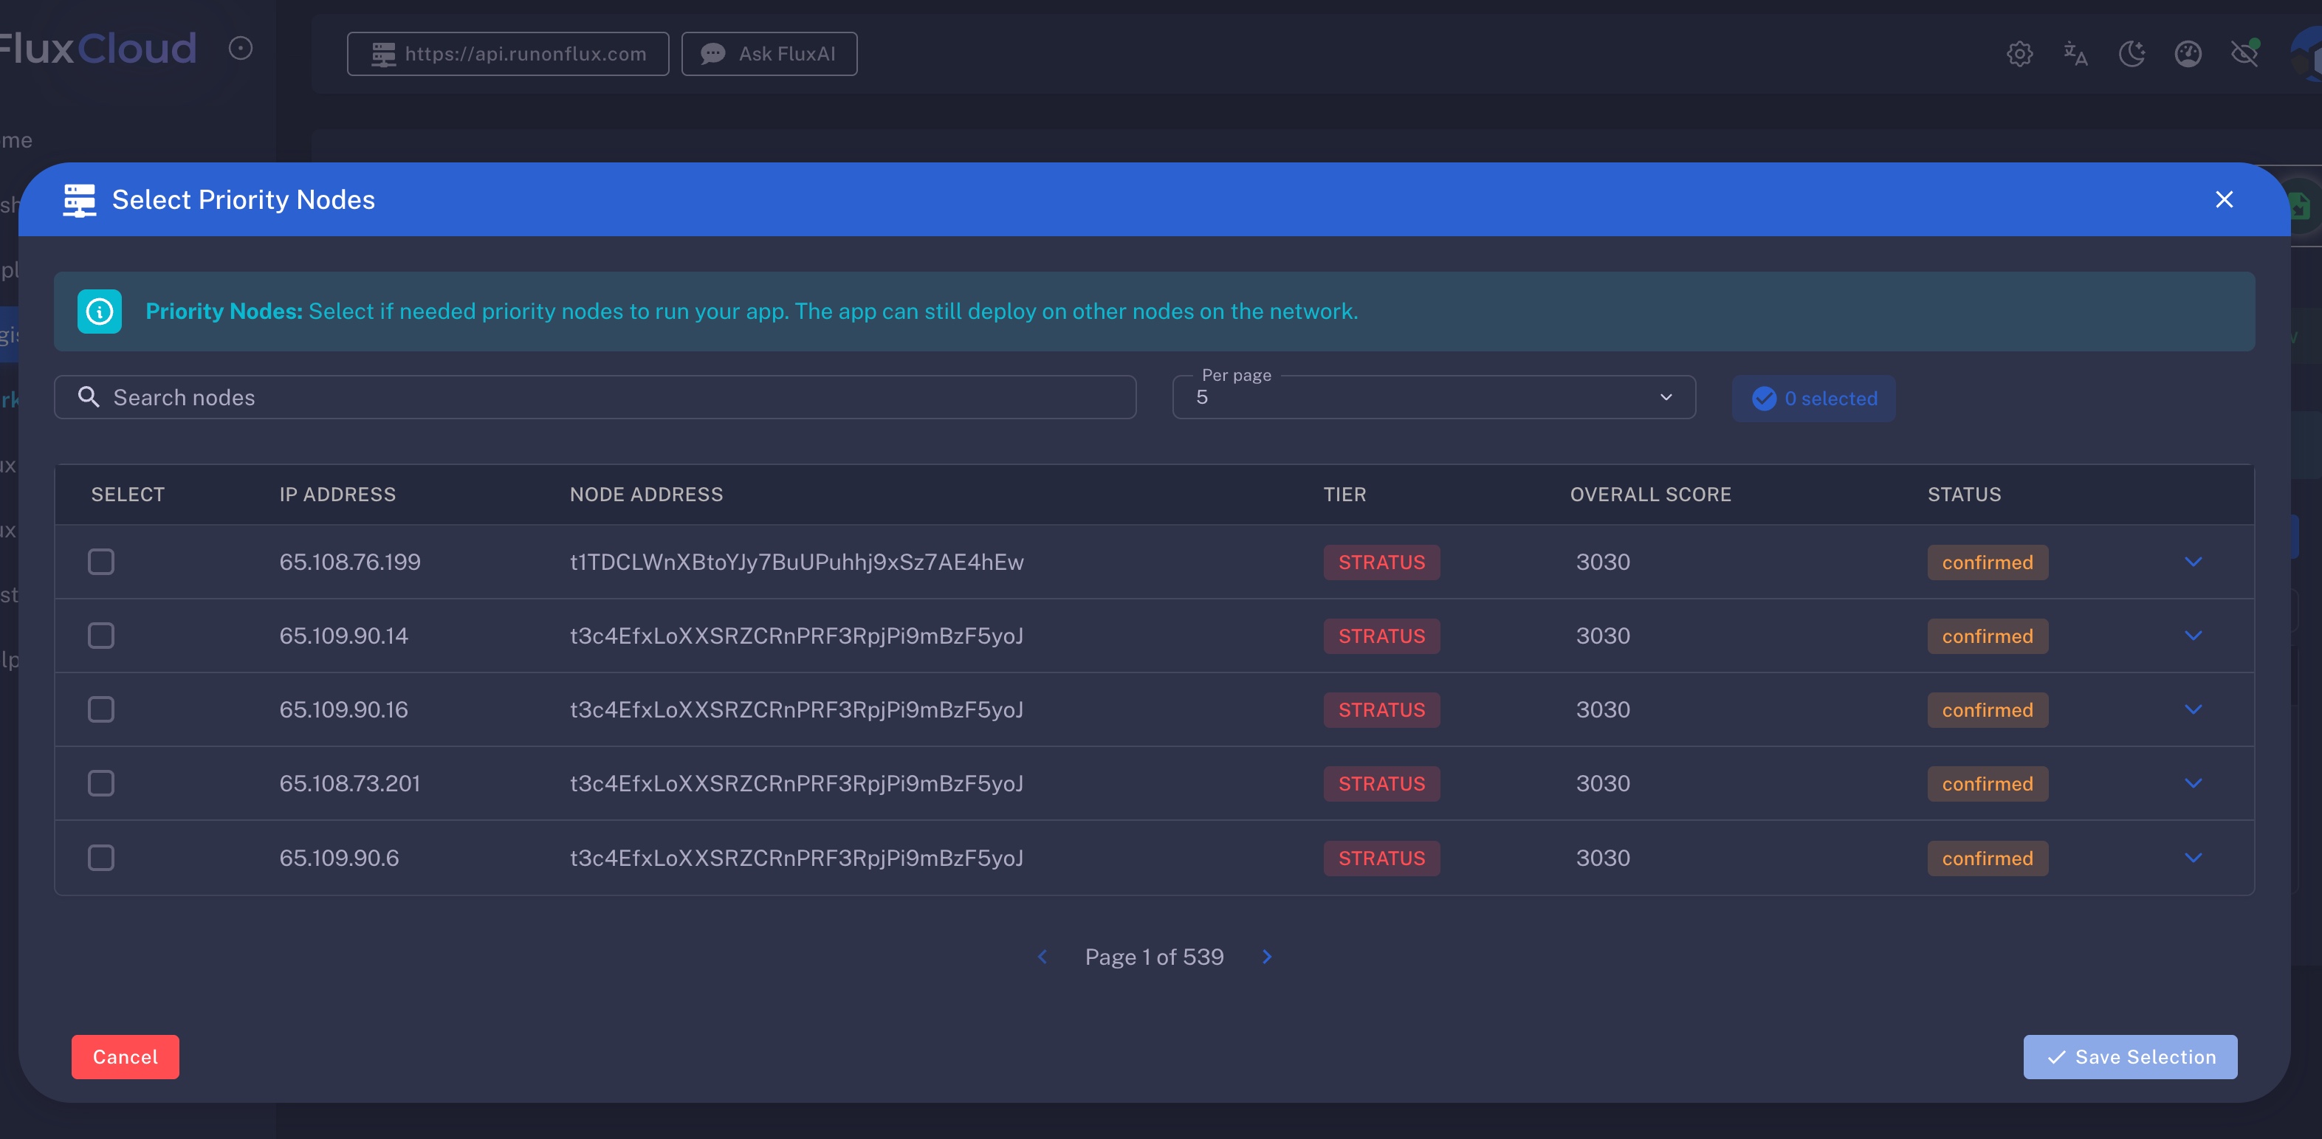Screen dimensions: 2322x1139
Task: Expand details for node 65.109.90.14
Action: (2193, 636)
